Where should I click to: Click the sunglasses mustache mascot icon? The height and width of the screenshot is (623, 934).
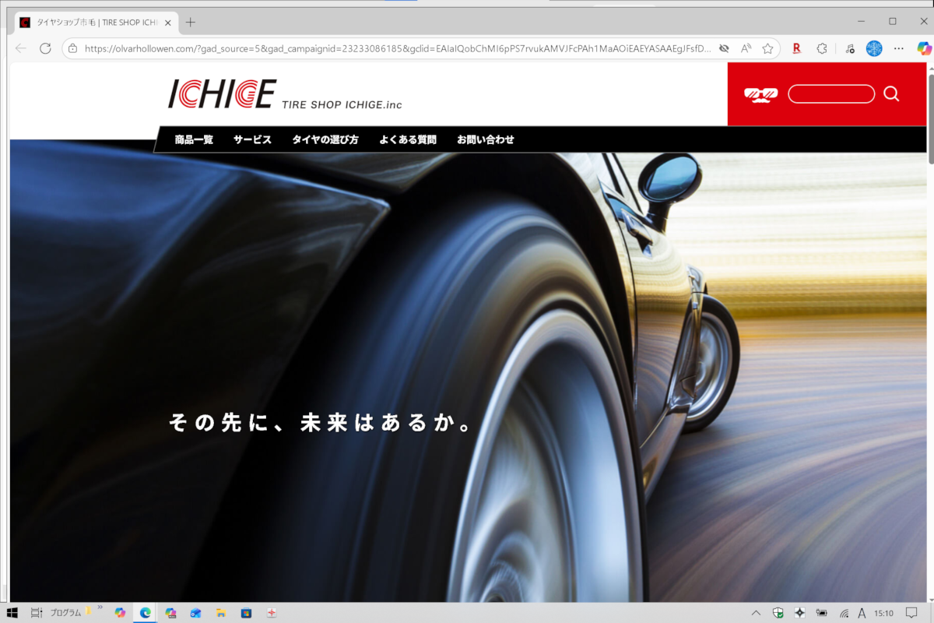[760, 94]
